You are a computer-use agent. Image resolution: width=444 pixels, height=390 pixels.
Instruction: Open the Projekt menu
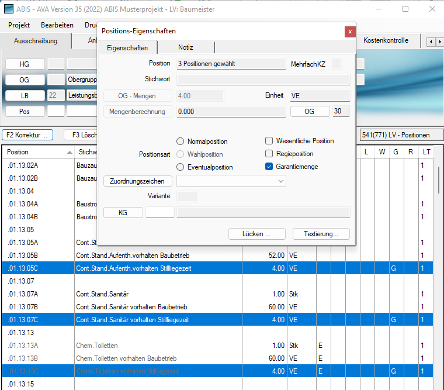click(19, 25)
